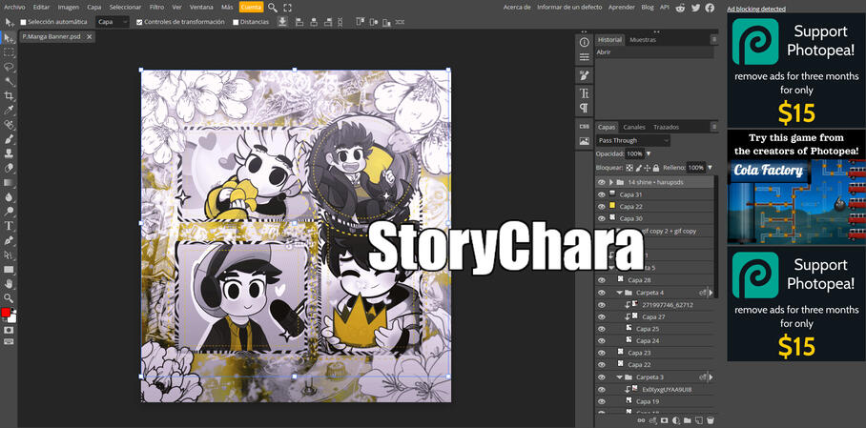
Task: Click the Cuenta button
Action: tap(251, 7)
